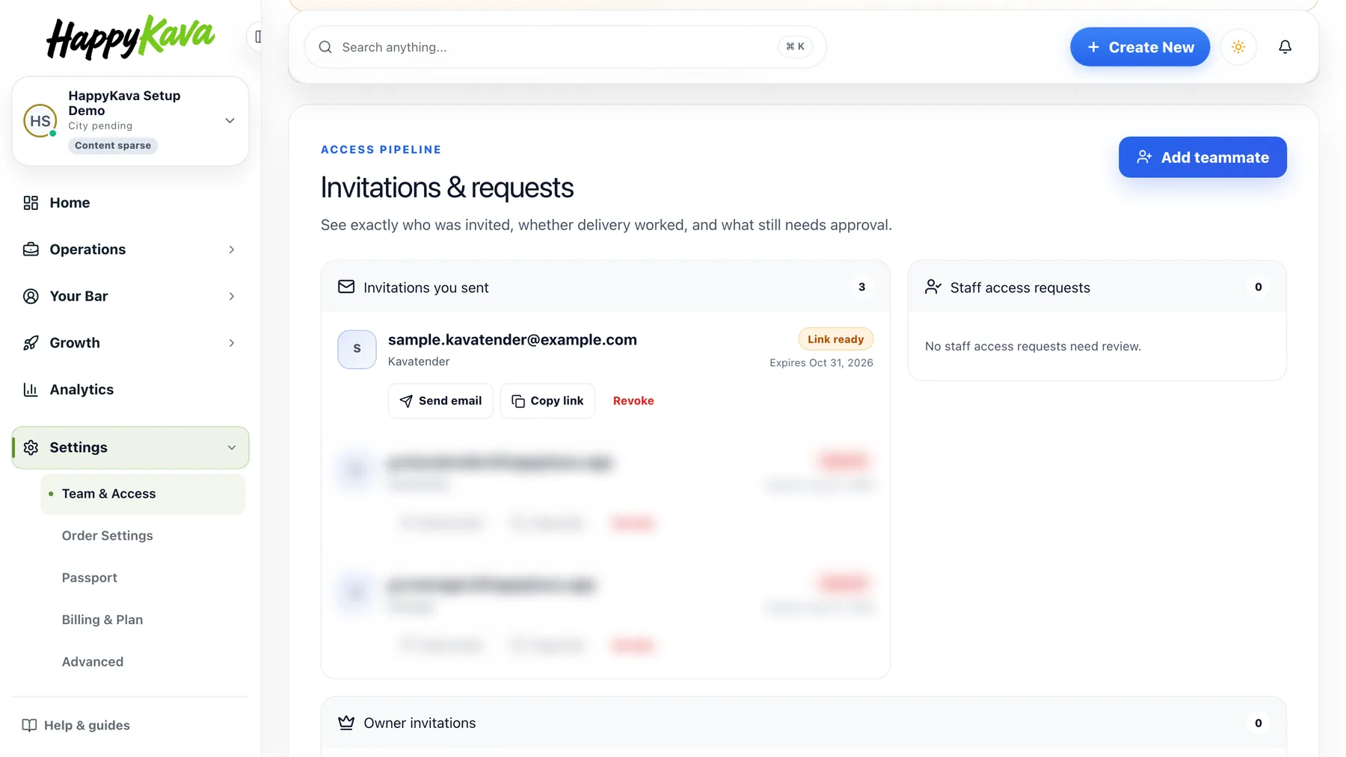The image size is (1346, 757).
Task: Open the workspace switcher chevron
Action: click(x=230, y=121)
